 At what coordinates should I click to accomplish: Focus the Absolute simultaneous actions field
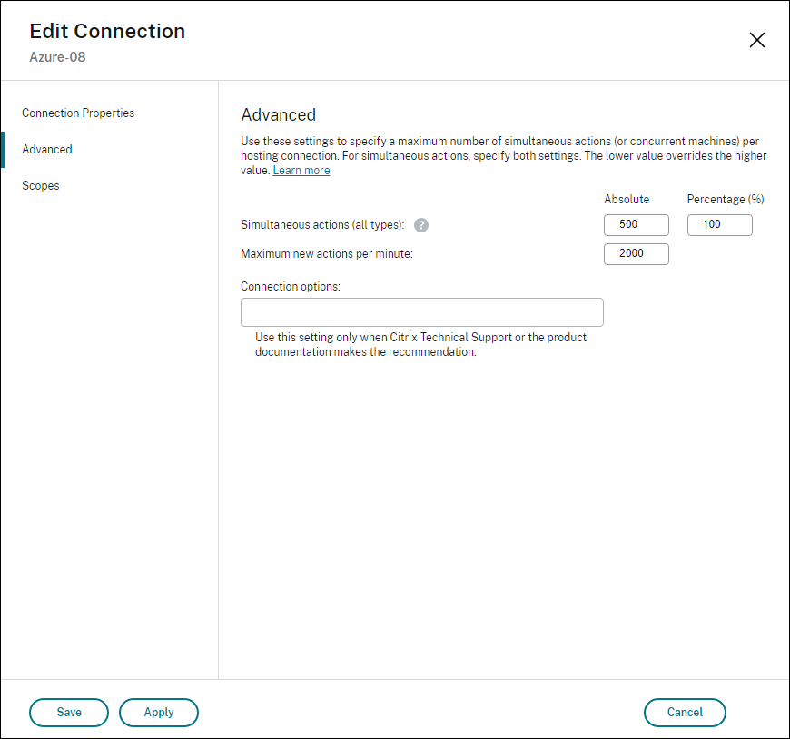pyautogui.click(x=636, y=224)
